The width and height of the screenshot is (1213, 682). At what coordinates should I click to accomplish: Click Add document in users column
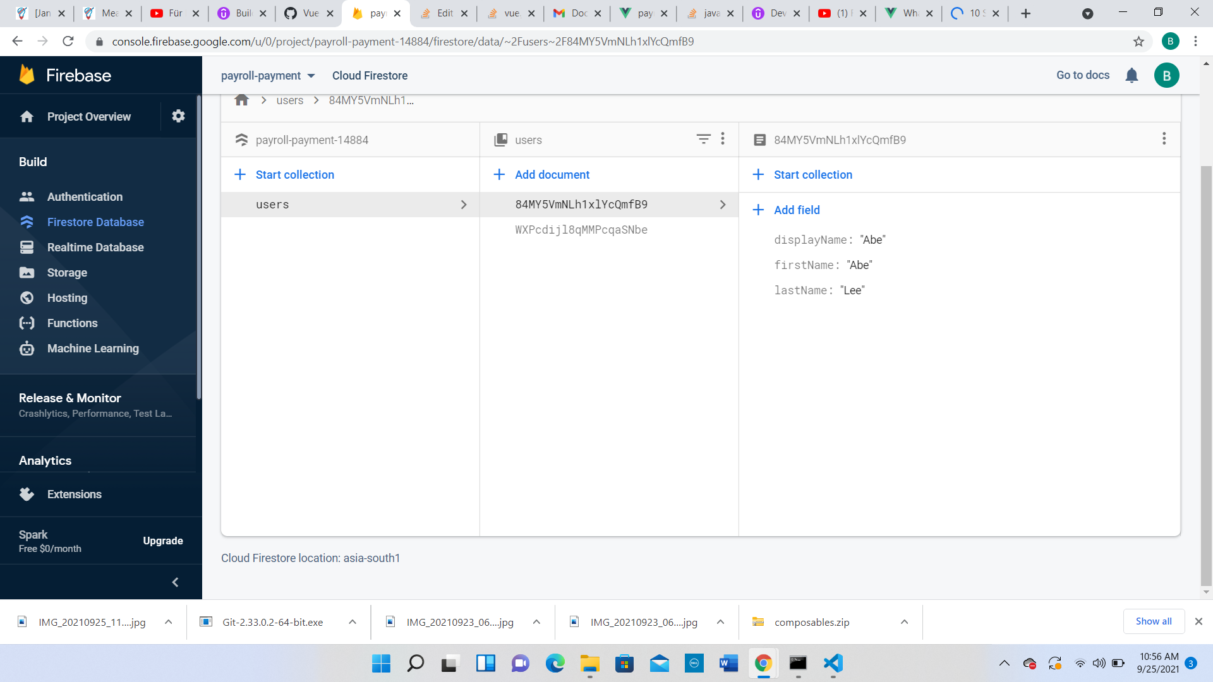(552, 175)
